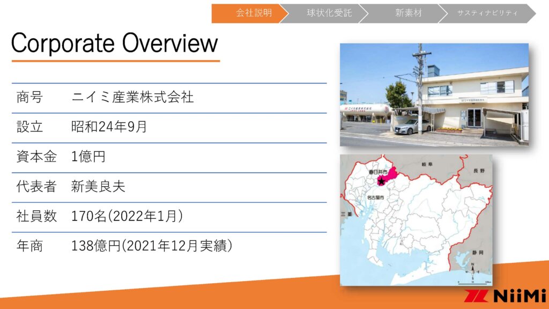
Task: Select the 商号 label
Action: [x=30, y=97]
